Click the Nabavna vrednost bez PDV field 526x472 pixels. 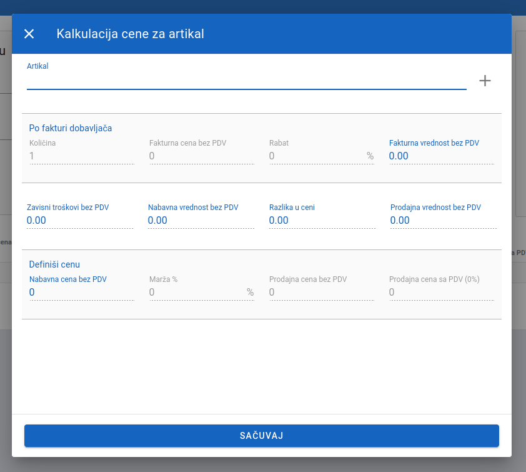tap(201, 221)
